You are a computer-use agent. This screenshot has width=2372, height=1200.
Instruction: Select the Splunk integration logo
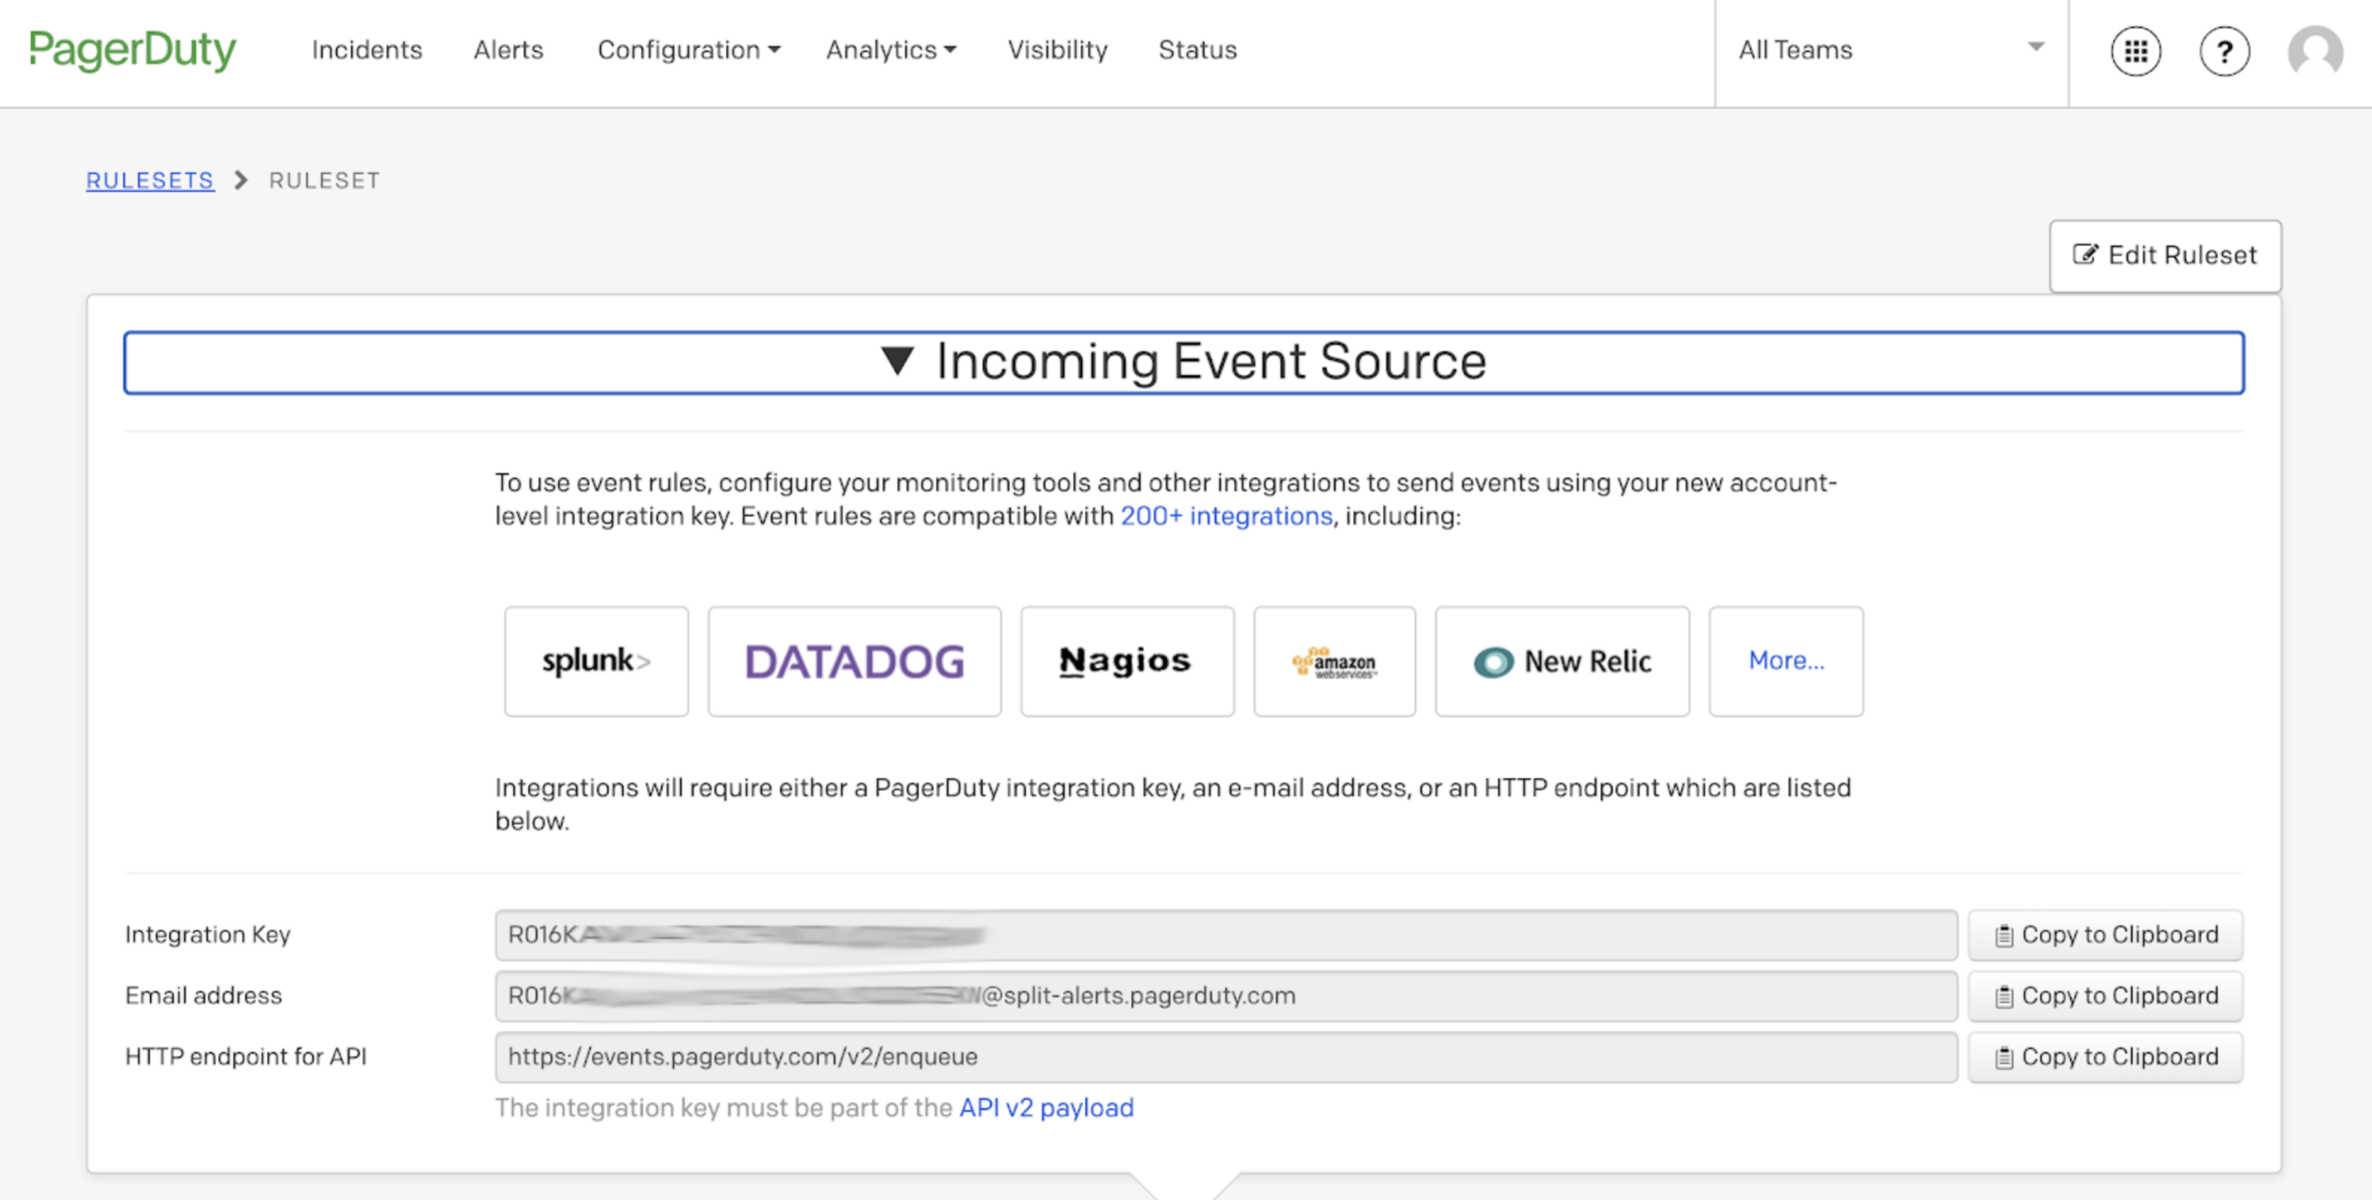point(597,660)
